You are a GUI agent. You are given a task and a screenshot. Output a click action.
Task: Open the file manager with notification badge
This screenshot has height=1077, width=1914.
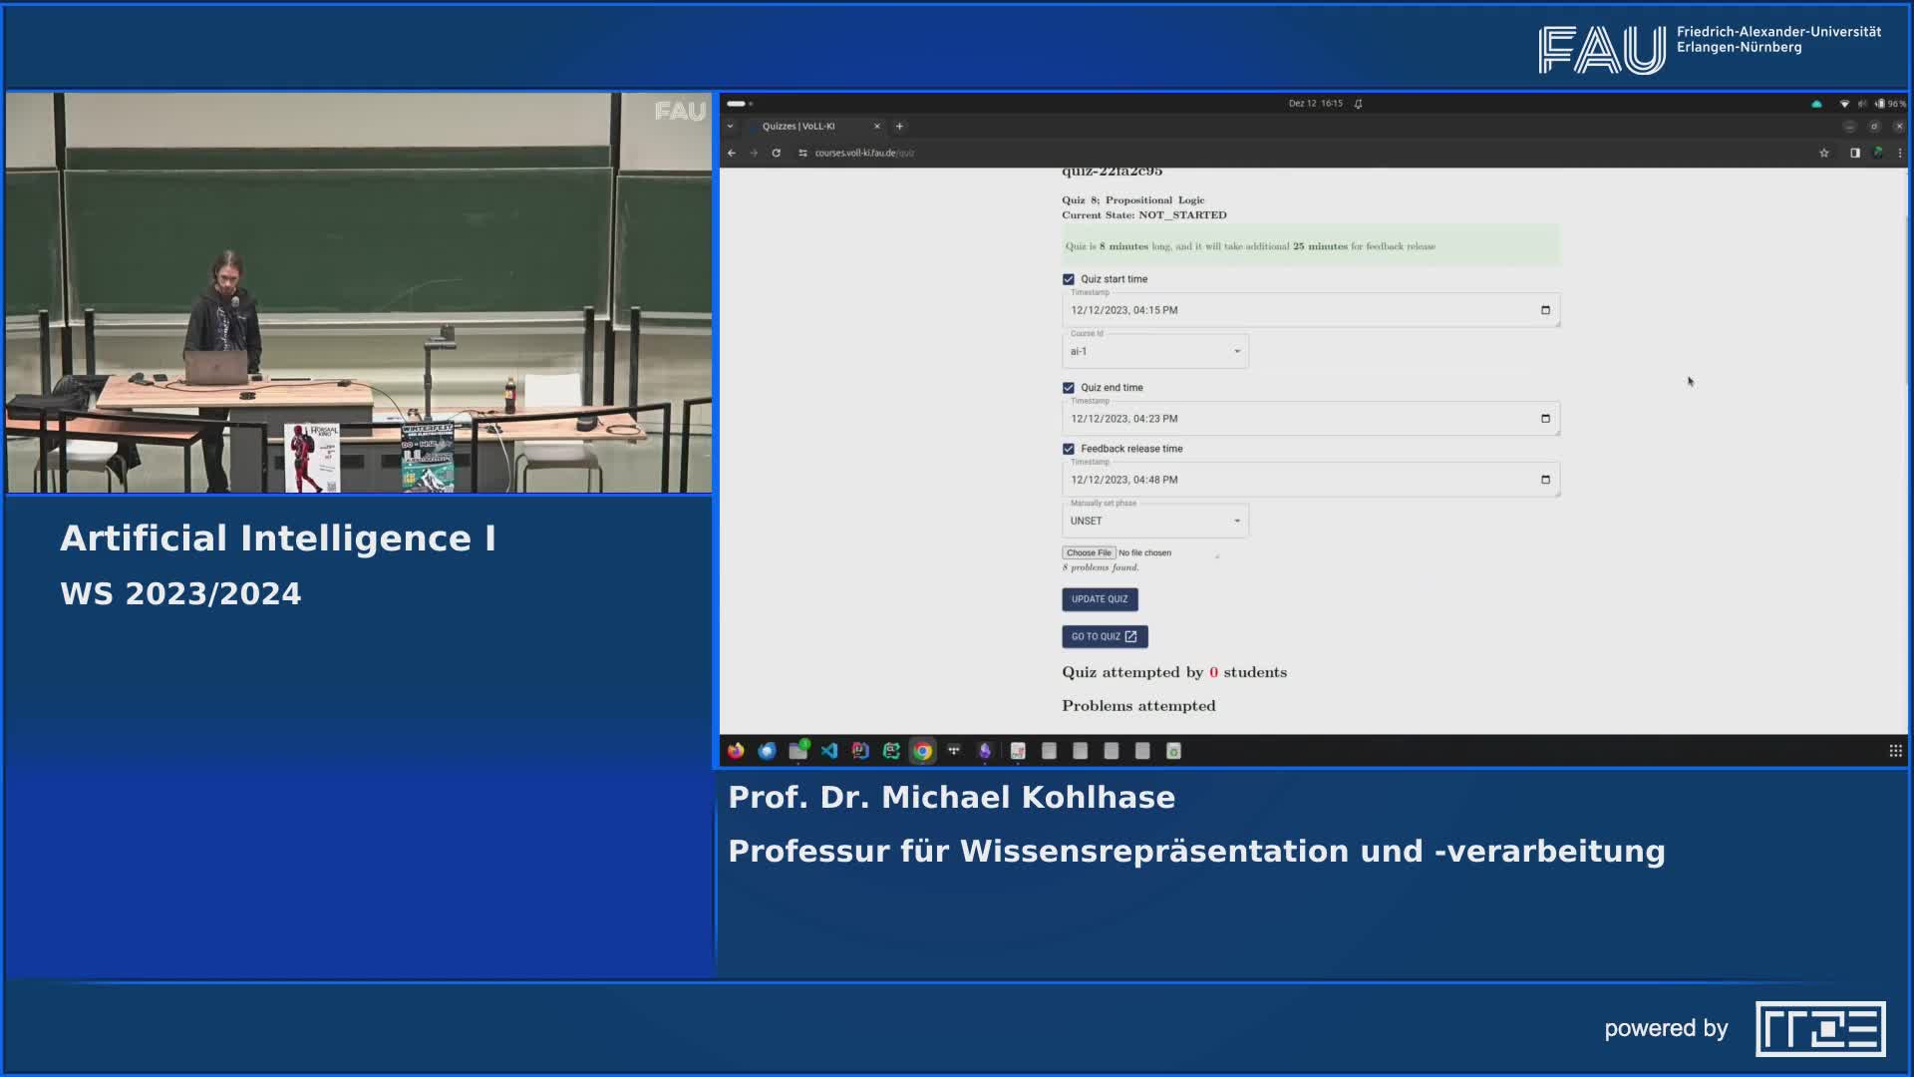(797, 751)
